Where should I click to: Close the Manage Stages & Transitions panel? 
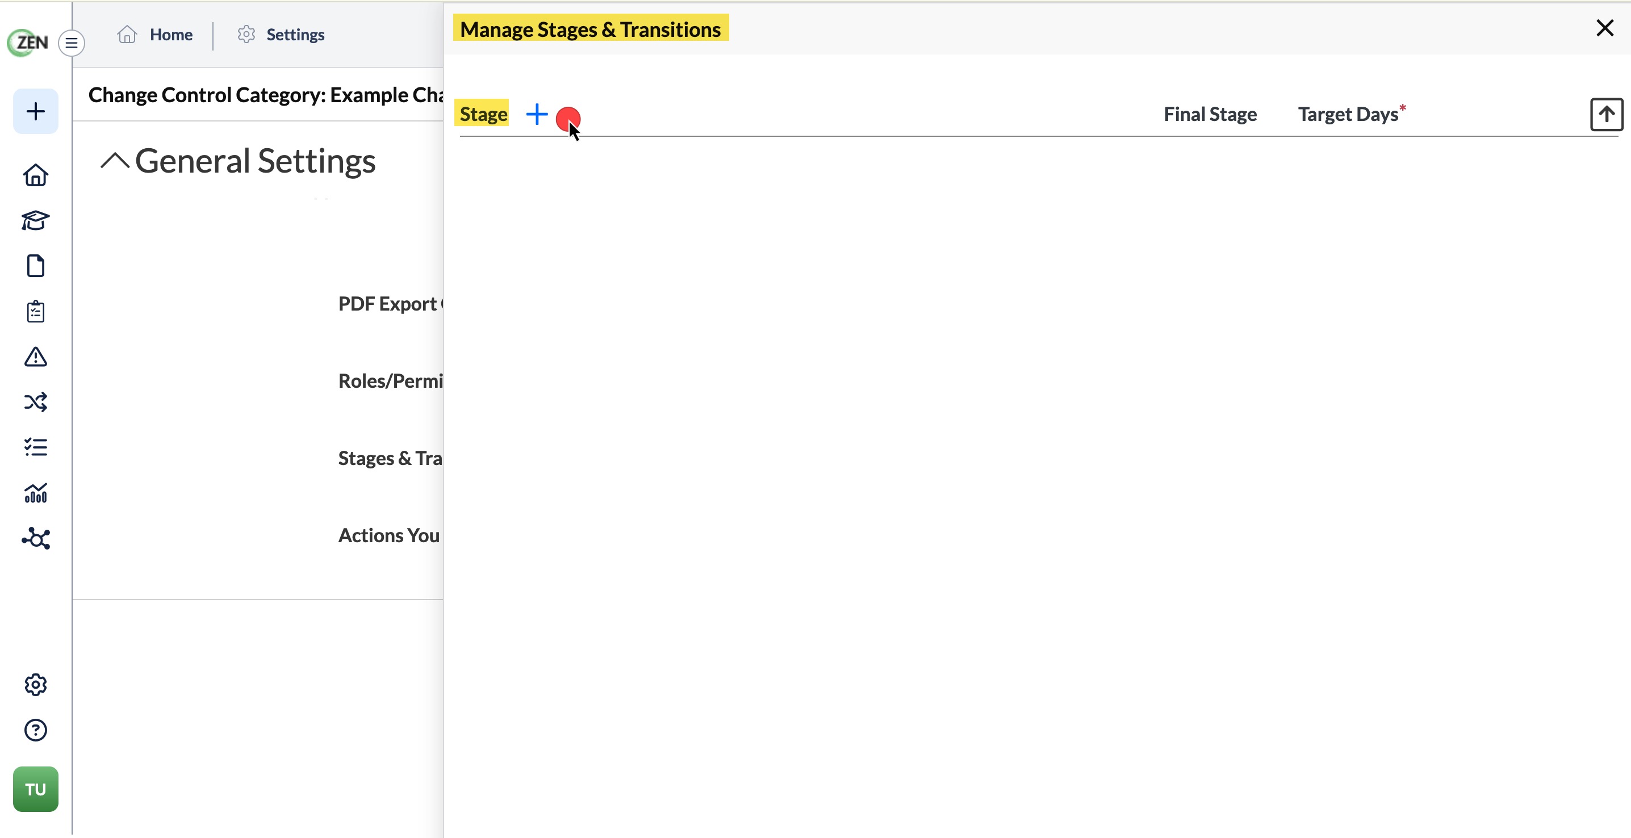(1605, 28)
